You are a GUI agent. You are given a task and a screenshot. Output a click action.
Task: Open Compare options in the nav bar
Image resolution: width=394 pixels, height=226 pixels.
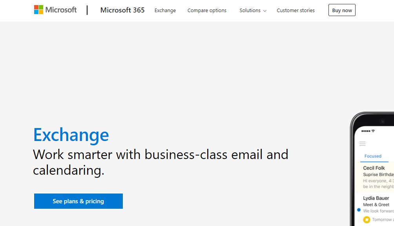(207, 10)
